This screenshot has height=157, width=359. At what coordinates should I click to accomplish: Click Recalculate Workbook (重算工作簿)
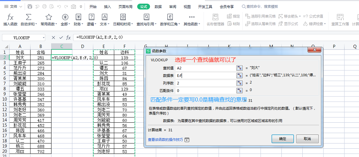pyautogui.click(x=340, y=20)
